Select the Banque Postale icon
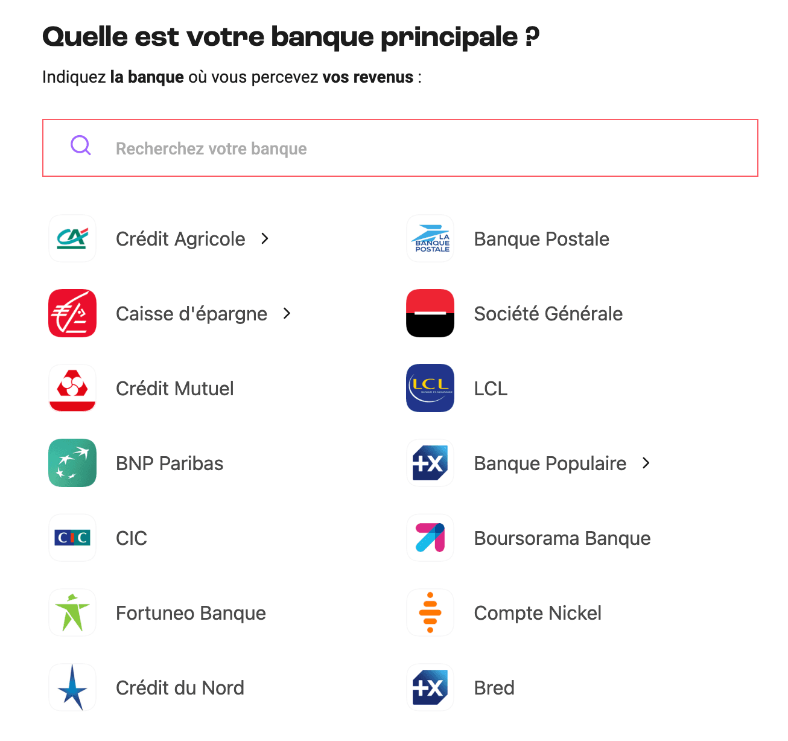 click(430, 238)
